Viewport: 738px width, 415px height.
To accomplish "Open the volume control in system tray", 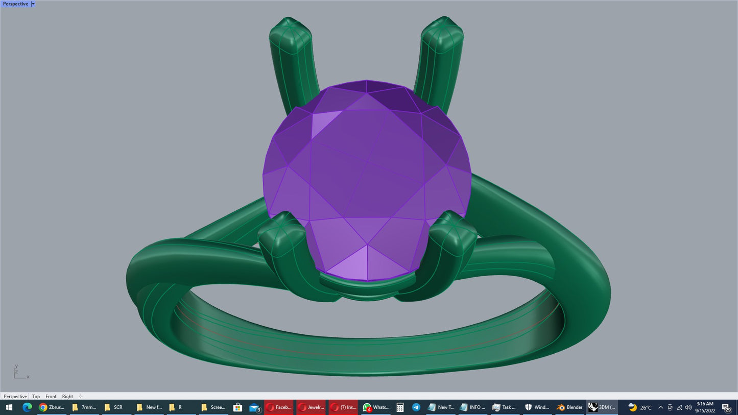I will pos(688,407).
